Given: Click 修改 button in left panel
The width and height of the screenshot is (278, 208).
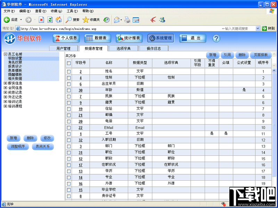Looking at the screenshot, I should pyautogui.click(x=47, y=138).
